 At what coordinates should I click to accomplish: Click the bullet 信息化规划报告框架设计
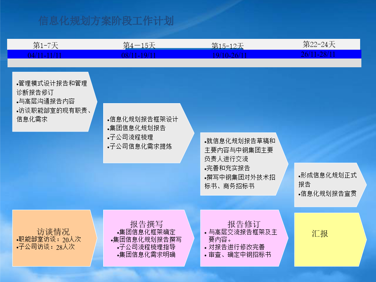(143, 119)
